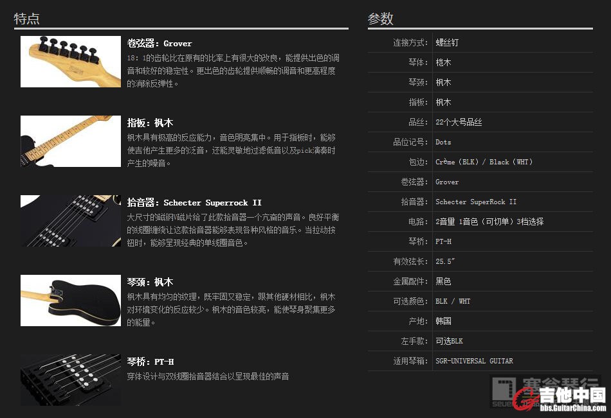Select the feature title '琴桥: PT-H'
The width and height of the screenshot is (611, 418).
[x=150, y=361]
